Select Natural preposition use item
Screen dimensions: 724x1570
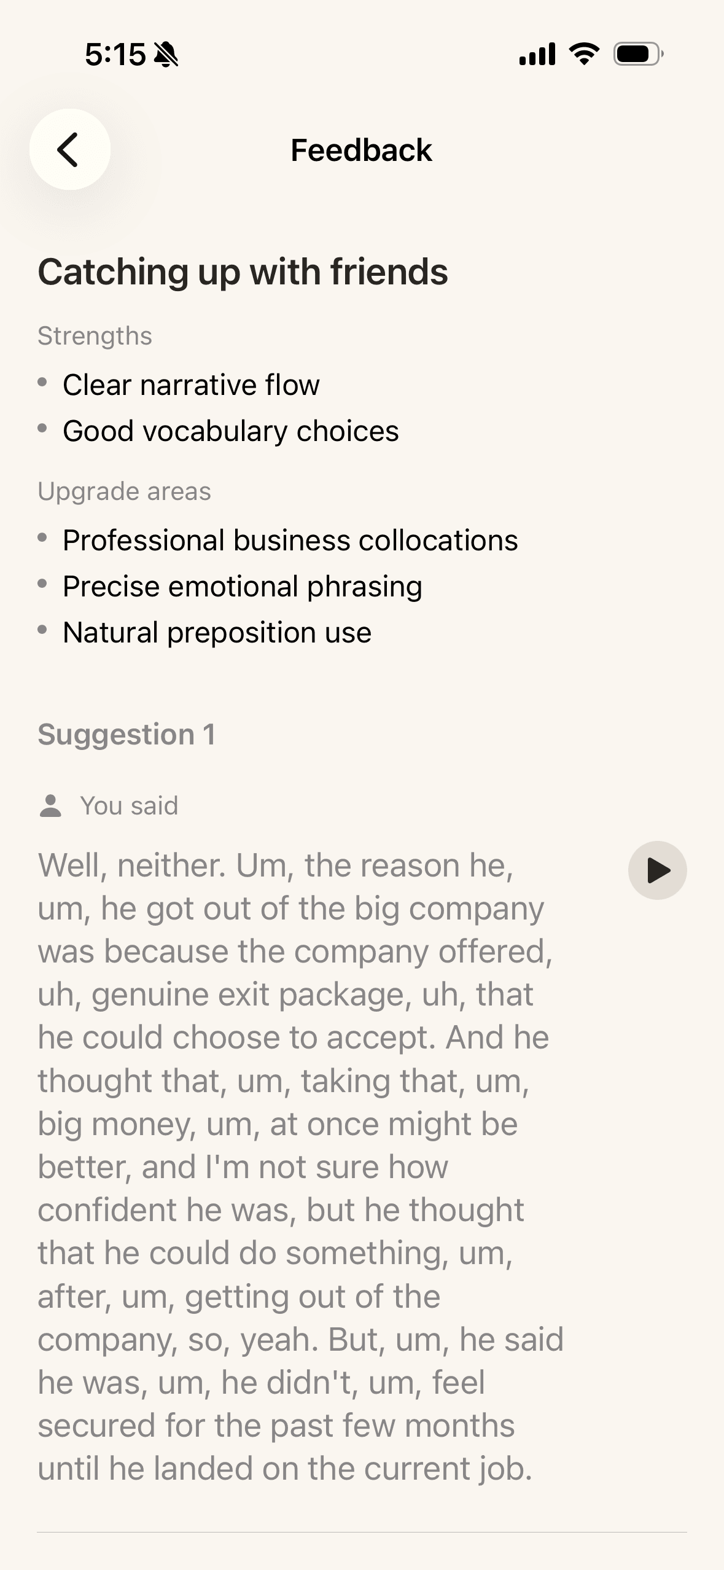click(217, 633)
